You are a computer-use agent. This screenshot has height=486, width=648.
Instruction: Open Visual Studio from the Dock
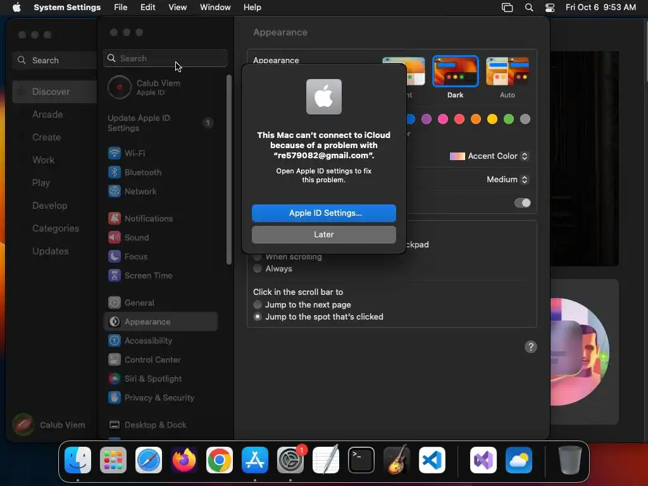[483, 460]
